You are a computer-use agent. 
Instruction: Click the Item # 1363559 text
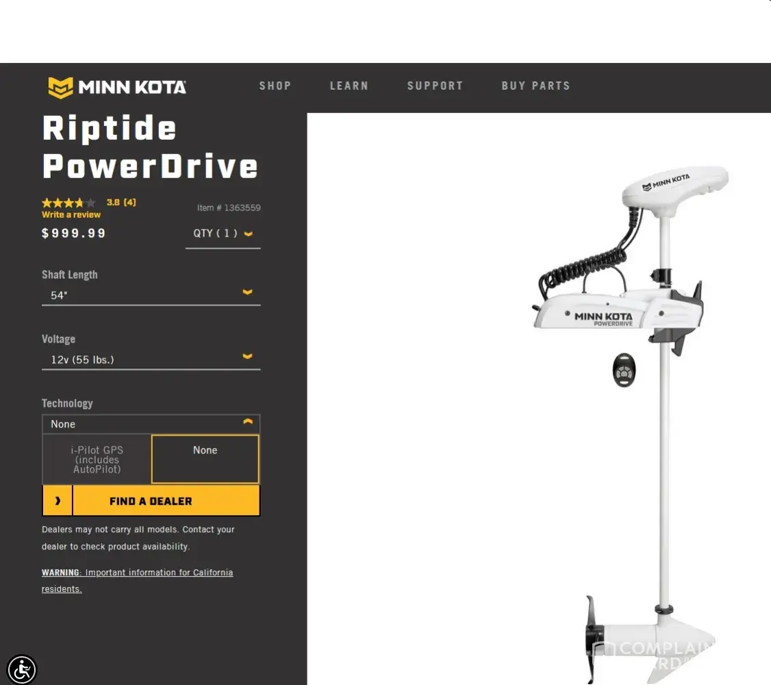pos(229,208)
